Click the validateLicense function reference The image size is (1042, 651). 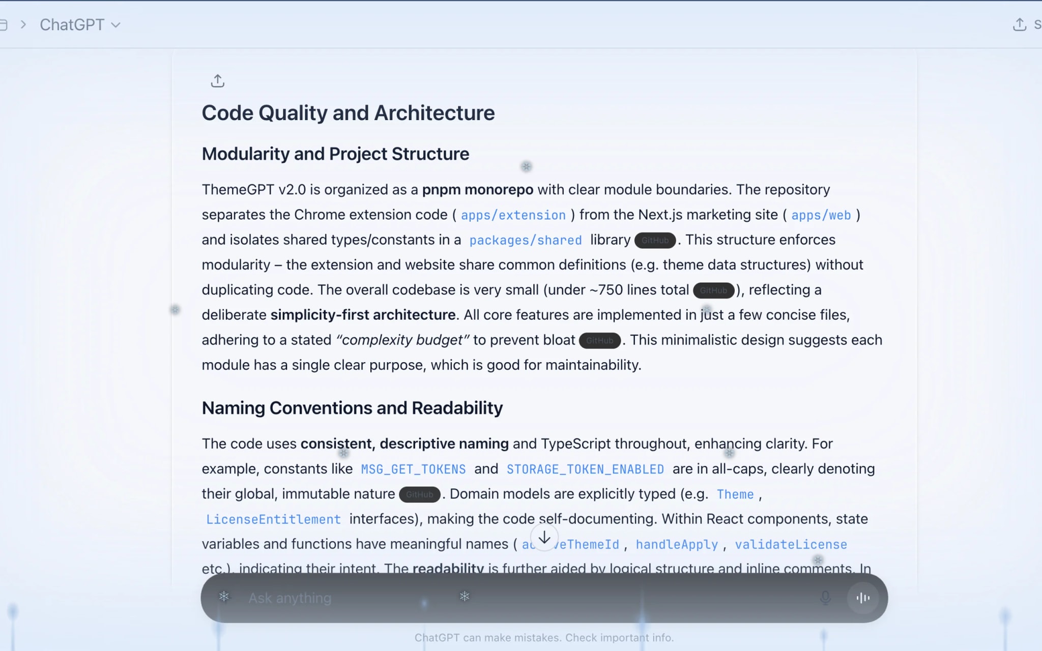(791, 544)
